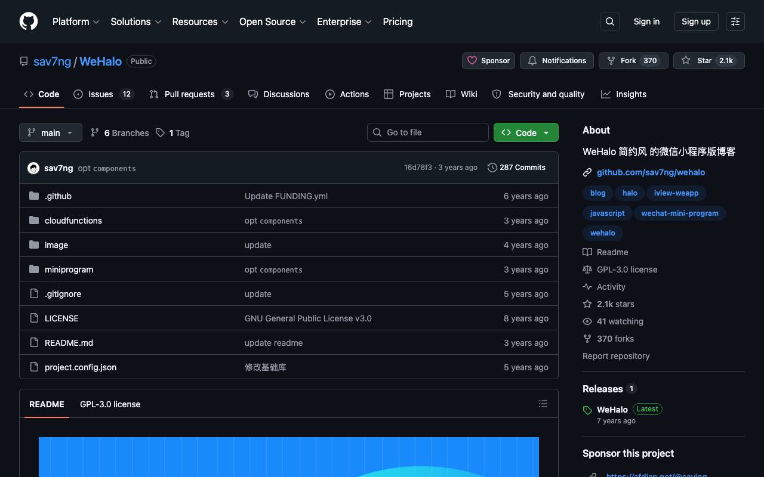Click the star icon beside 2.1k stars
This screenshot has height=477, width=764.
(587, 304)
